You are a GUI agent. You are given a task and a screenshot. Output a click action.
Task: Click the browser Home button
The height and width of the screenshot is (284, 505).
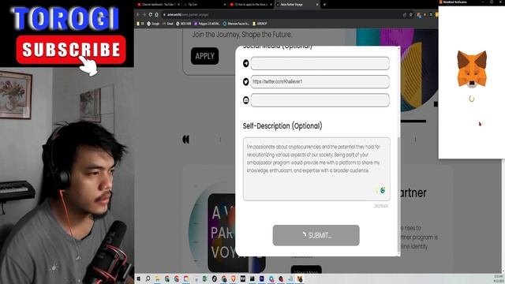click(x=156, y=14)
